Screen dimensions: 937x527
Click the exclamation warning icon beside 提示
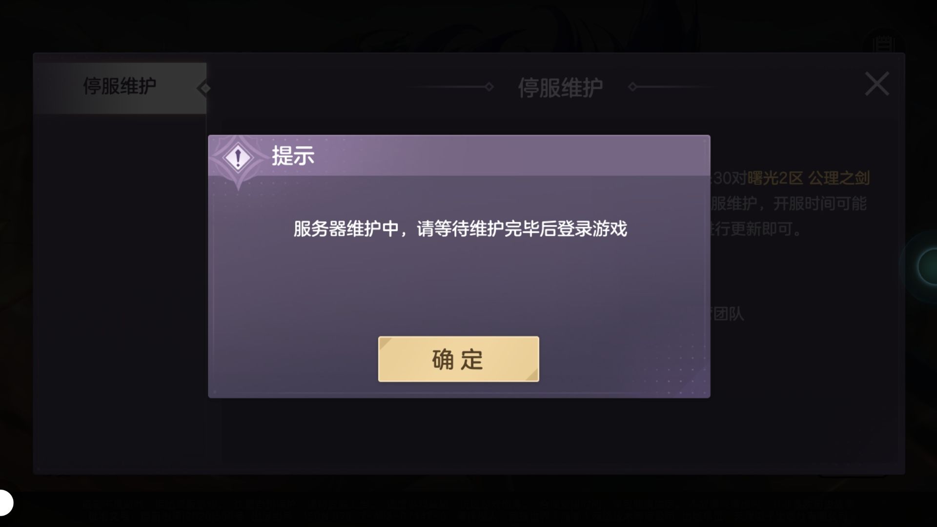tap(238, 158)
